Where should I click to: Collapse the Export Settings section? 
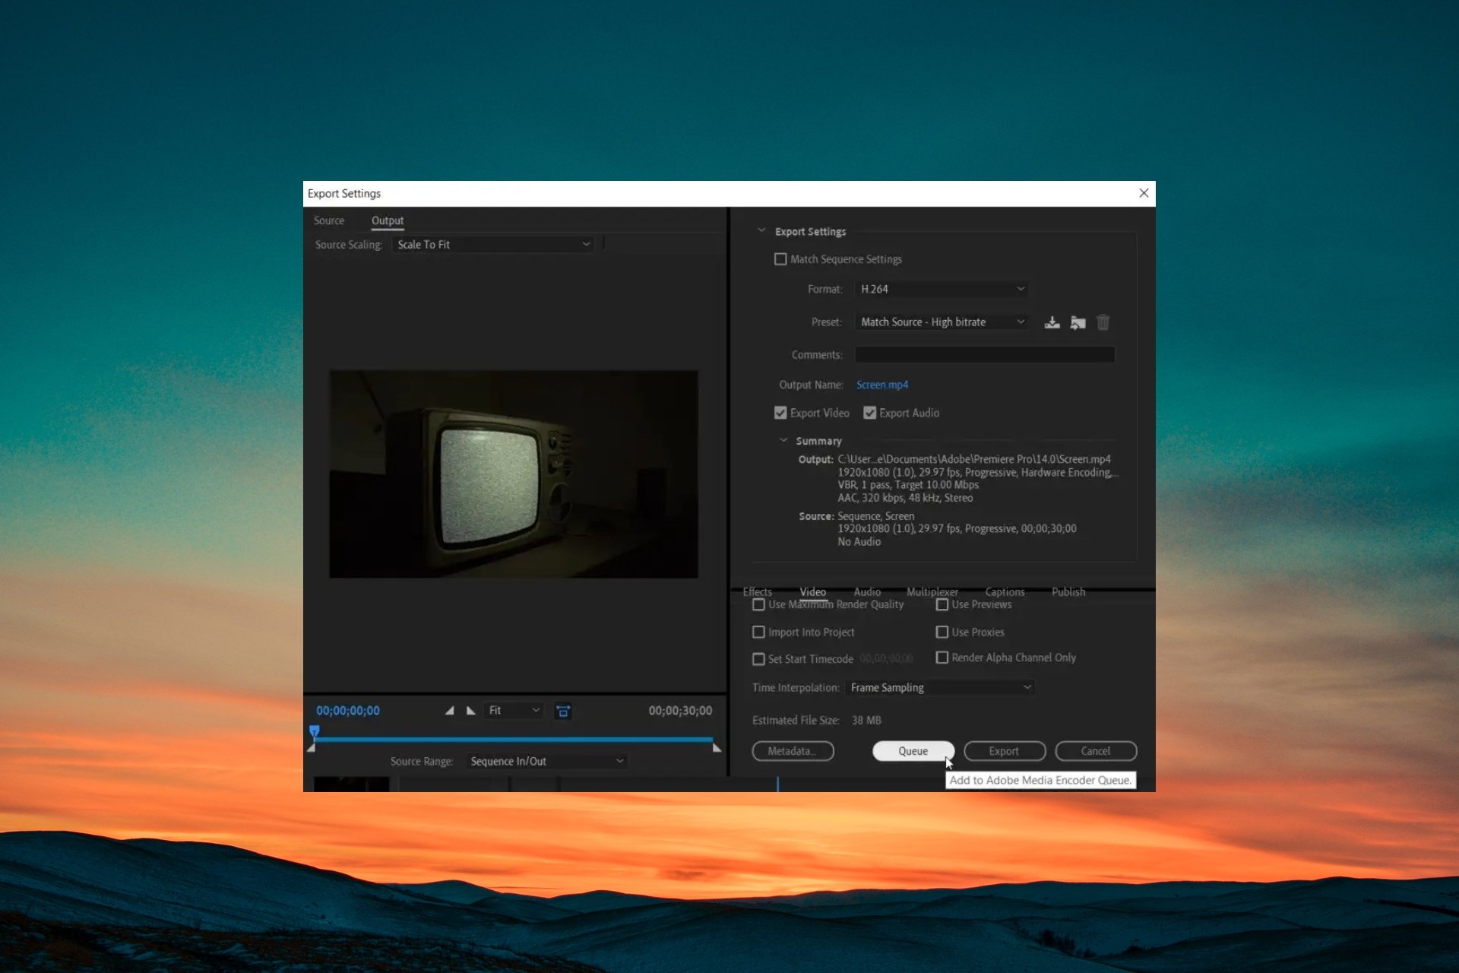(761, 231)
